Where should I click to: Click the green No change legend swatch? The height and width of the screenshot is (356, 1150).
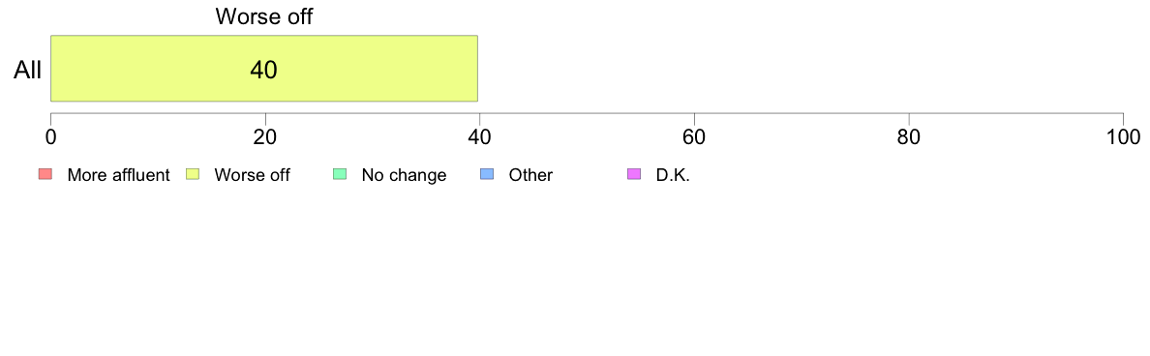click(340, 174)
